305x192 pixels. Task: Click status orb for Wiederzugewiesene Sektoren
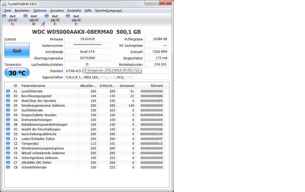tap(8, 105)
